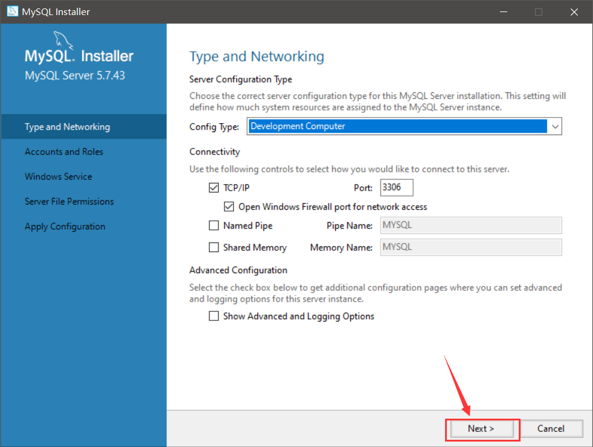Image resolution: width=593 pixels, height=447 pixels.
Task: Toggle the TCP/IP checkbox
Action: pyautogui.click(x=214, y=188)
